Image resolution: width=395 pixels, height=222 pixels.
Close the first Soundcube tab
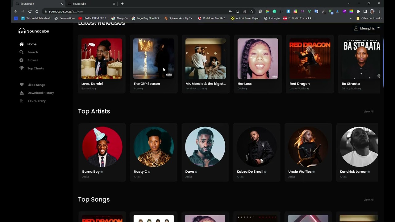point(62,4)
